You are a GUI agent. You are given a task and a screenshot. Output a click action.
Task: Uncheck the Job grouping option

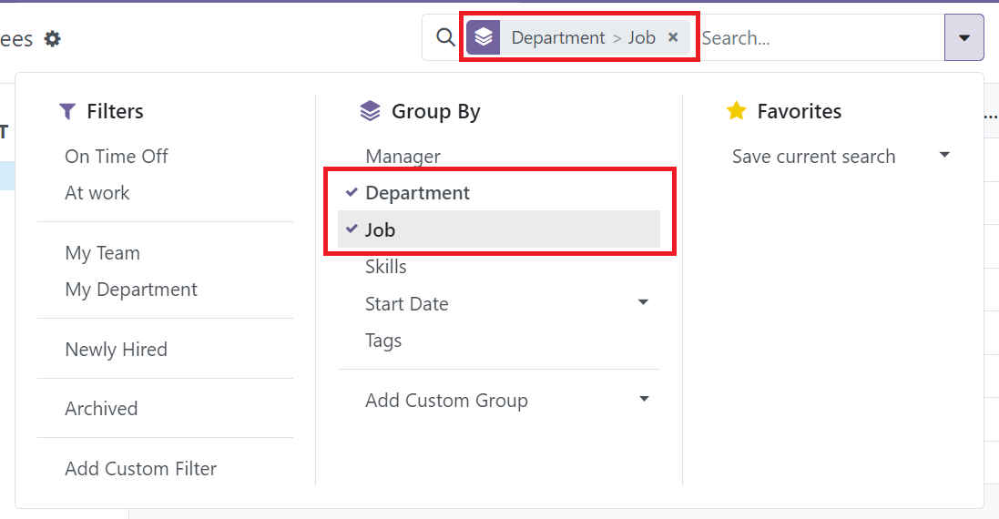point(380,229)
